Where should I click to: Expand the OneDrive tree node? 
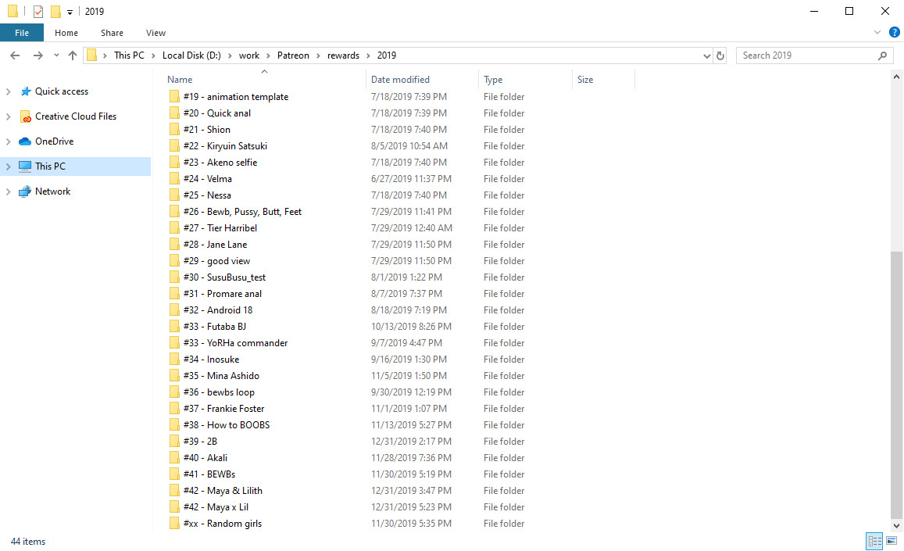tap(8, 141)
